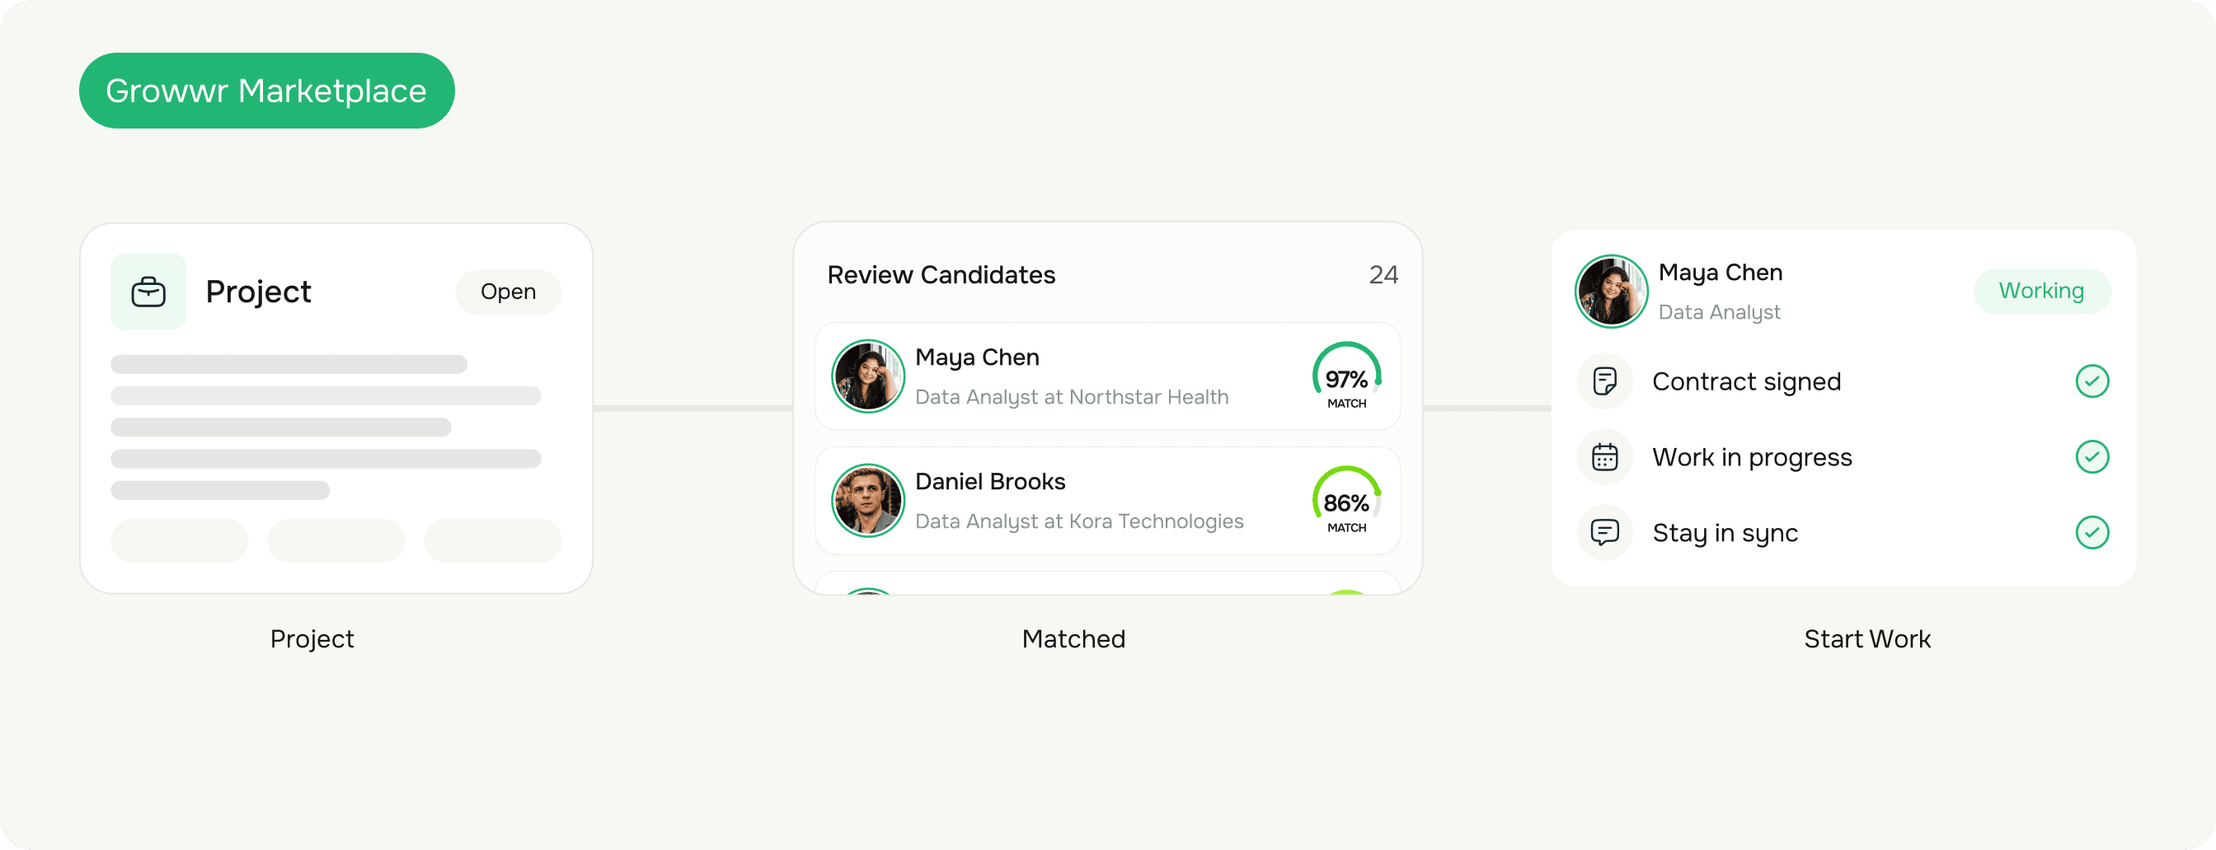Click the contract document icon

point(1604,381)
